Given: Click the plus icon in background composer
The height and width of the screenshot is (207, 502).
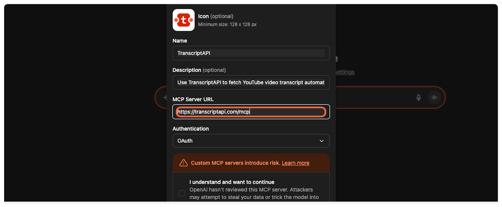Looking at the screenshot, I should (x=165, y=98).
